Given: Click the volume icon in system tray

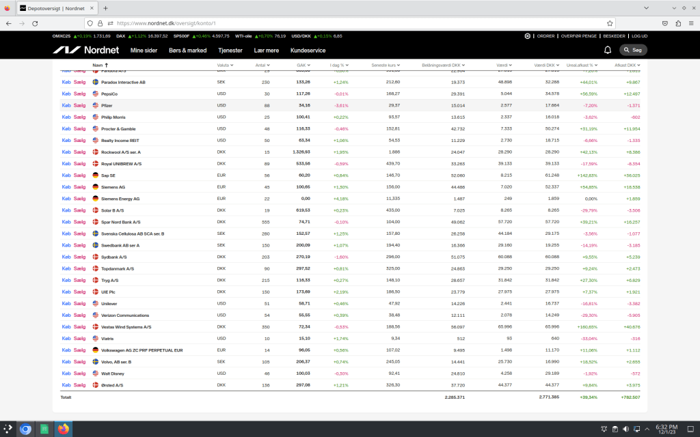Looking at the screenshot, I should point(625,429).
